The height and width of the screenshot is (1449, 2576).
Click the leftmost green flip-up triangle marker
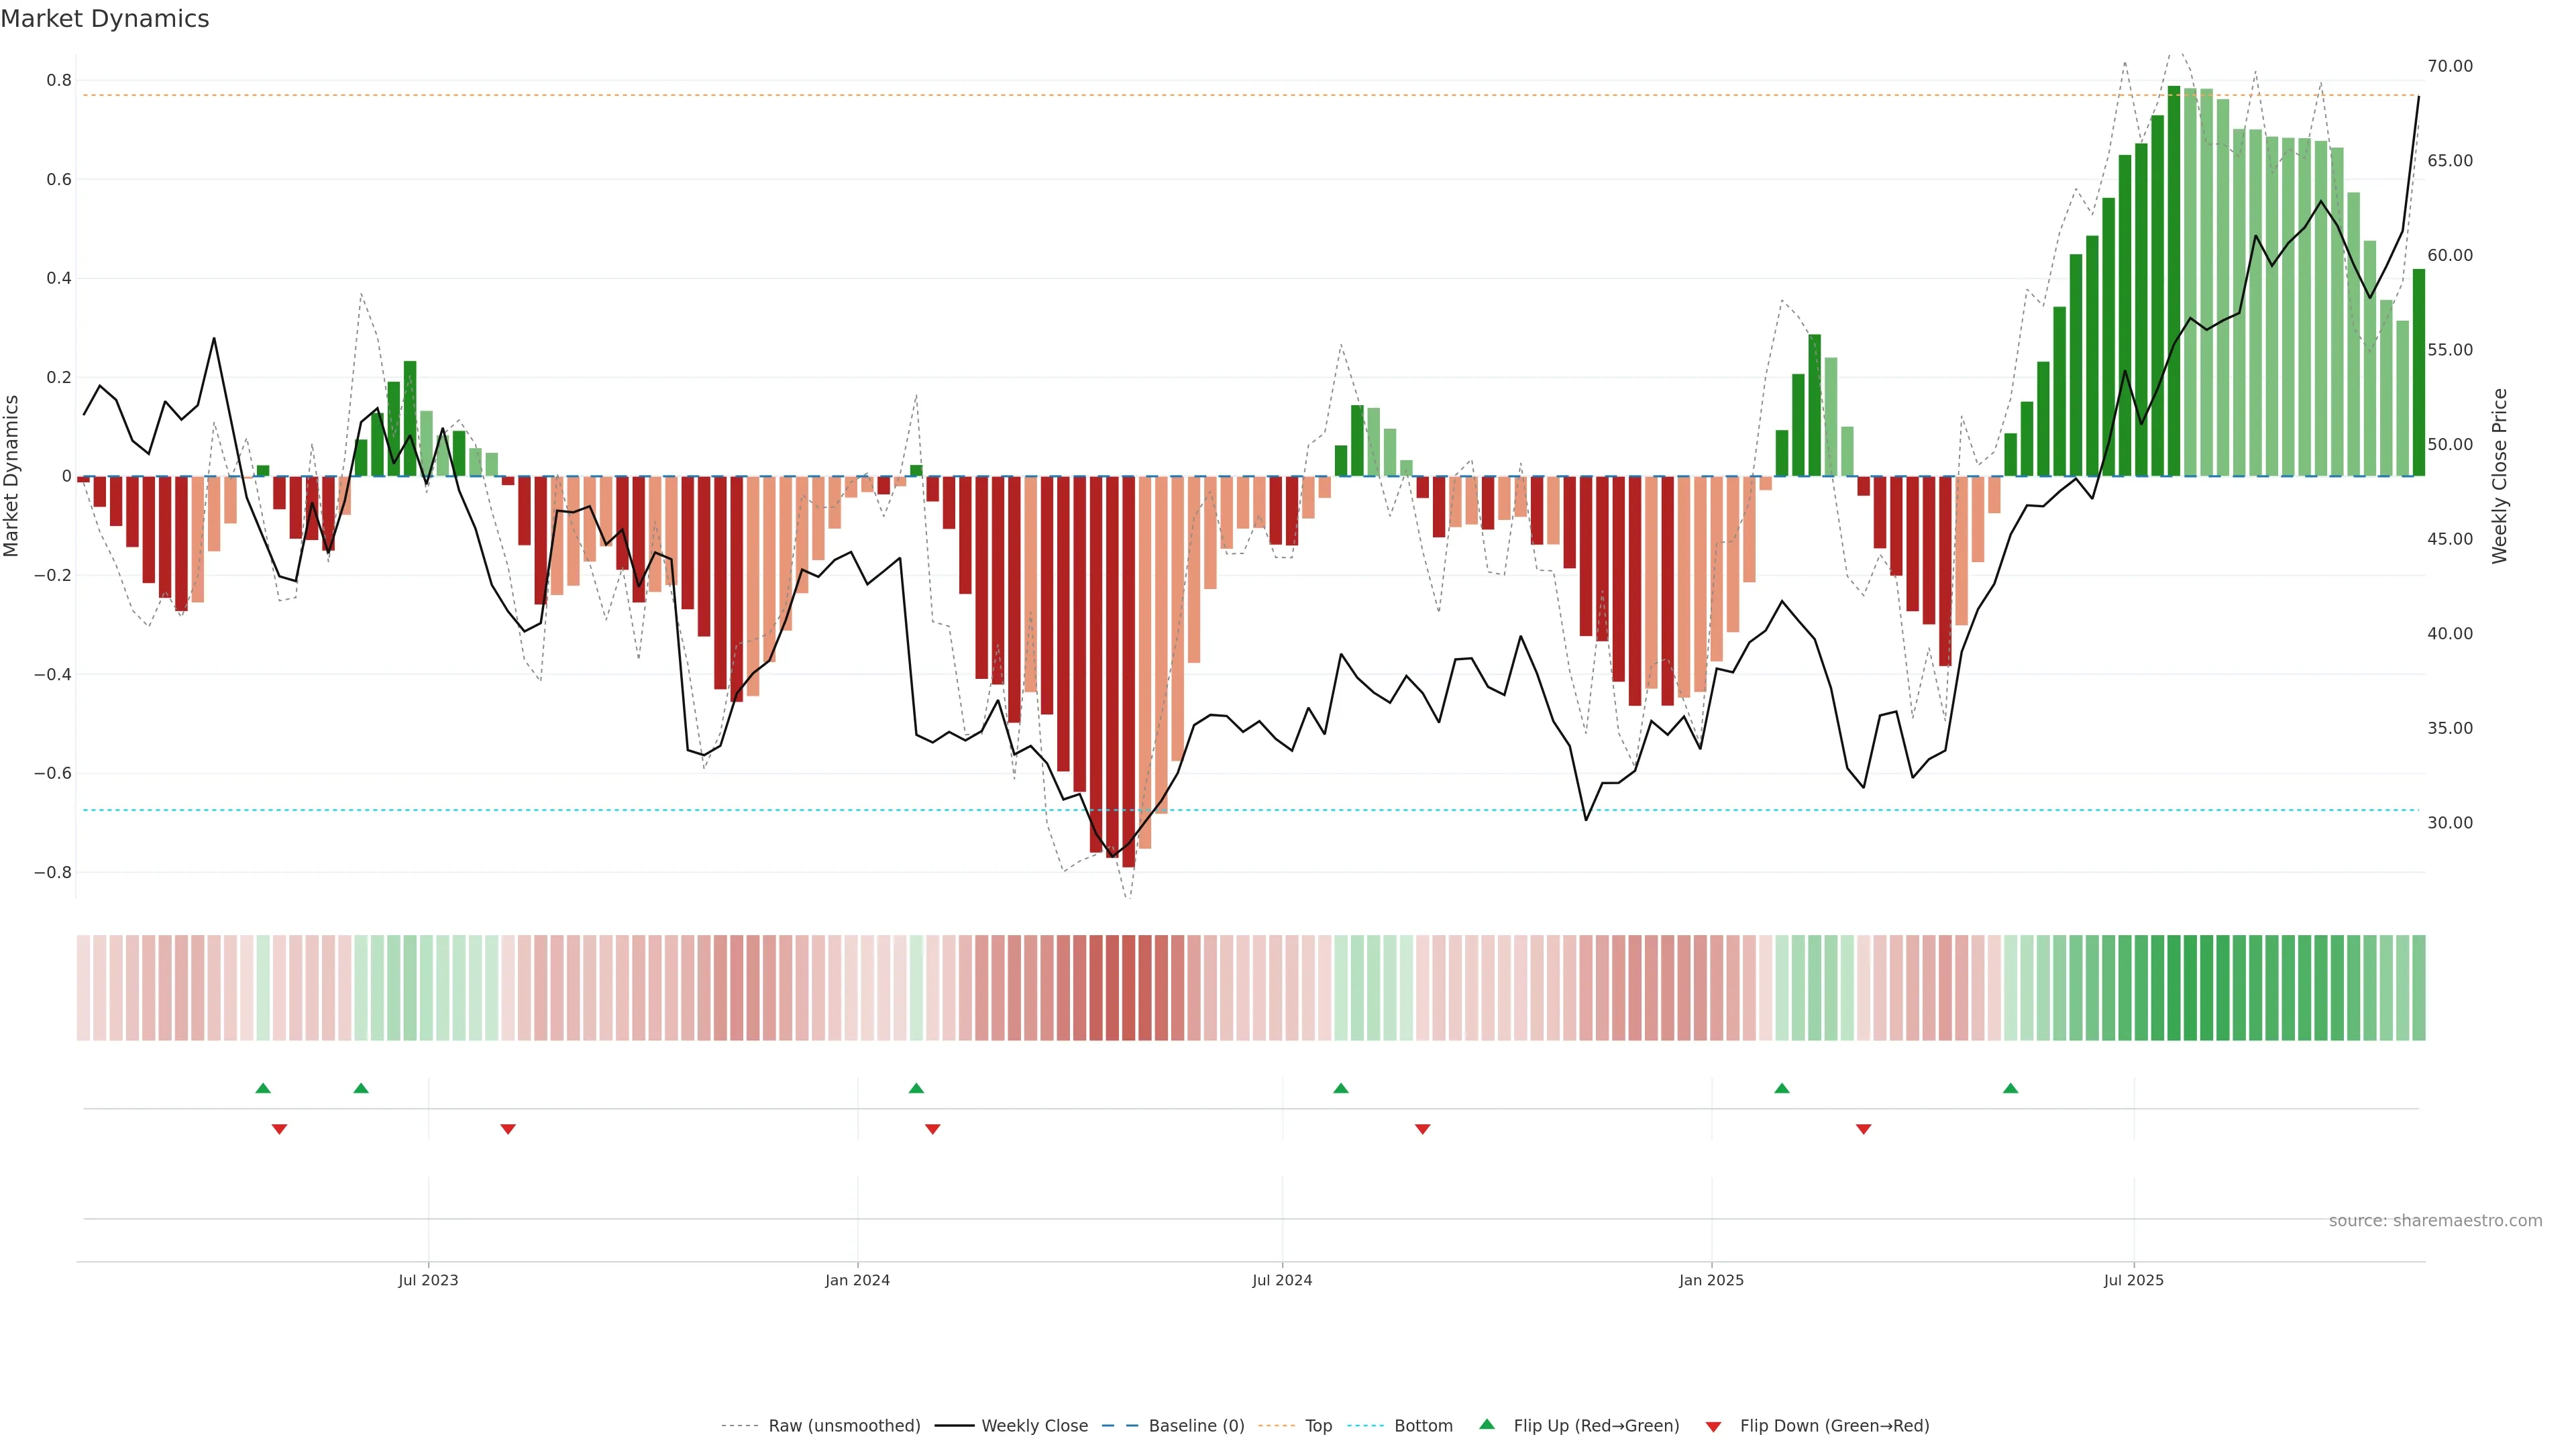[263, 1088]
